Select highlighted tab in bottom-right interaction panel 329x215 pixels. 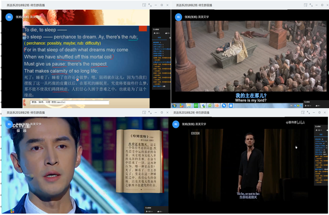tap(321, 134)
